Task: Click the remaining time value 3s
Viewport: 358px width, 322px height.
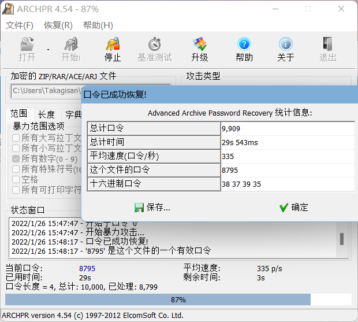Action: [261, 278]
